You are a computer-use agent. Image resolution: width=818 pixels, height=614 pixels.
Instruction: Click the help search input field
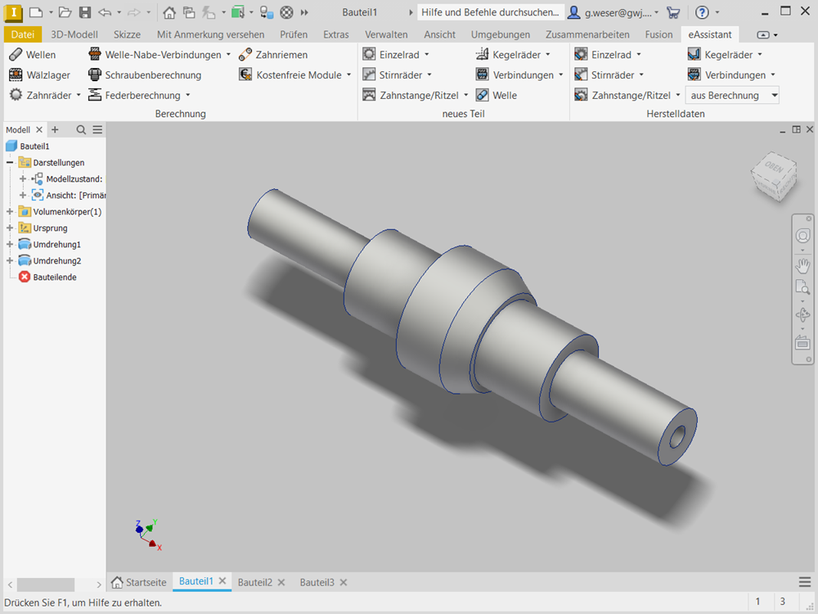tap(490, 12)
